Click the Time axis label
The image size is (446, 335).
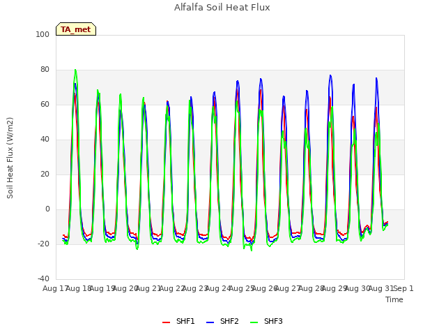394,299
